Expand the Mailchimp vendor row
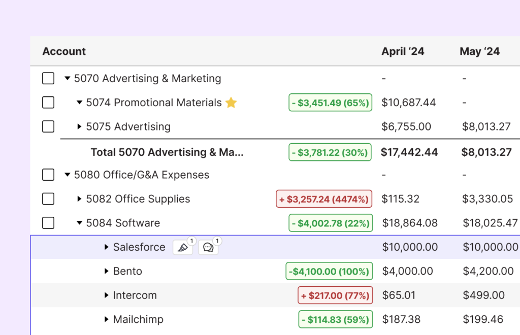 (106, 319)
